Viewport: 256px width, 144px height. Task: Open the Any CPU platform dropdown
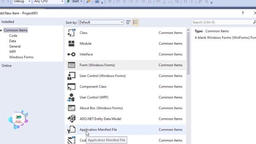click(x=48, y=1)
